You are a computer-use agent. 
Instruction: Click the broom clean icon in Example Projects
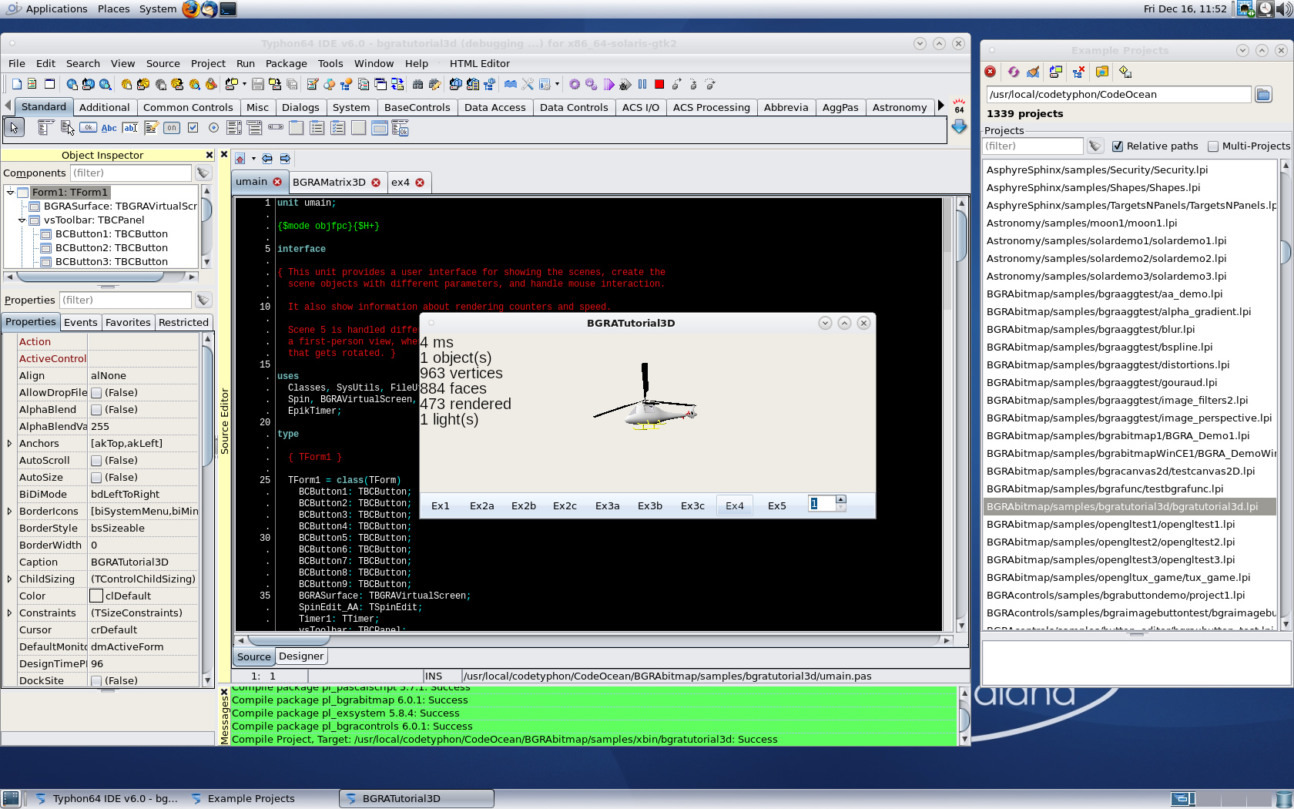[1033, 72]
